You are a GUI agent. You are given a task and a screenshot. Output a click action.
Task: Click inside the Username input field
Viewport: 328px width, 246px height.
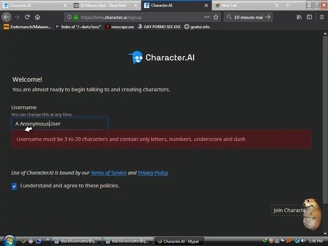[59, 124]
